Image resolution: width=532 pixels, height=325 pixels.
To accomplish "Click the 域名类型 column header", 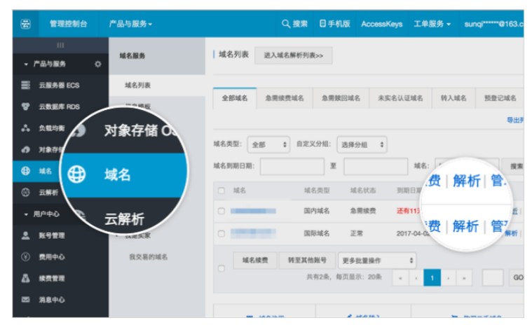I will coord(317,191).
